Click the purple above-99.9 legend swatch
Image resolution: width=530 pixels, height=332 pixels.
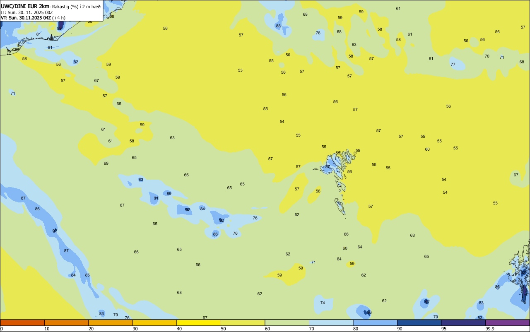(x=508, y=322)
